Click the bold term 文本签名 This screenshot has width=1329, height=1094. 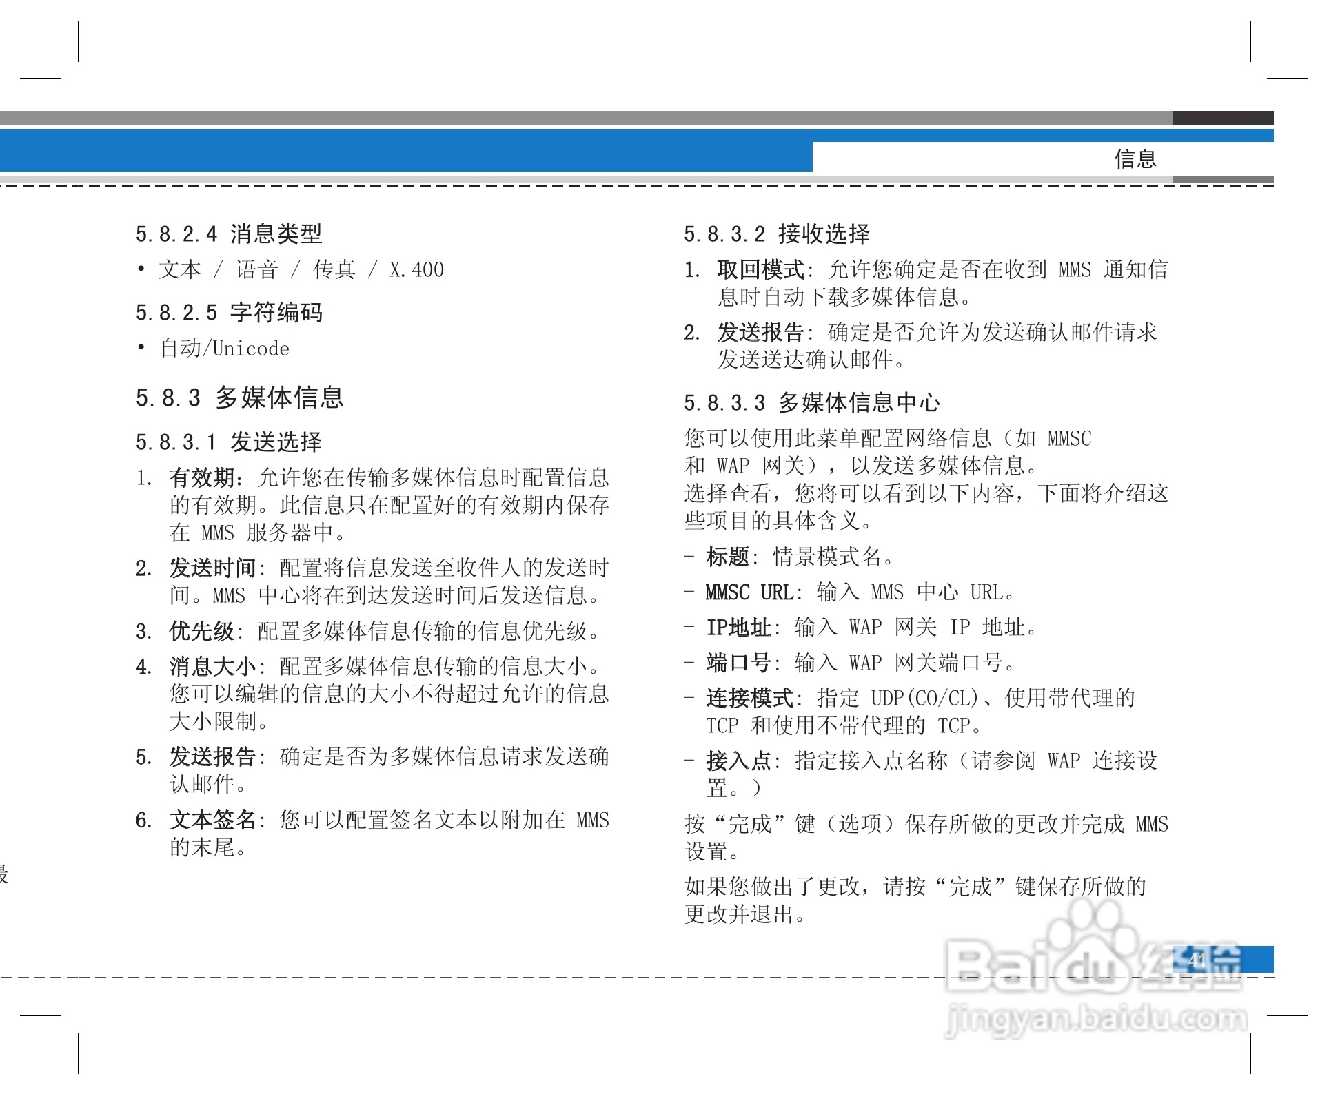coord(213,820)
